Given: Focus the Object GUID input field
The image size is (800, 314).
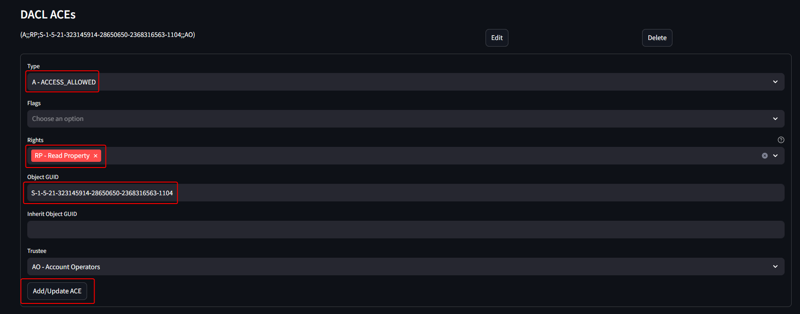Looking at the screenshot, I should coord(405,193).
